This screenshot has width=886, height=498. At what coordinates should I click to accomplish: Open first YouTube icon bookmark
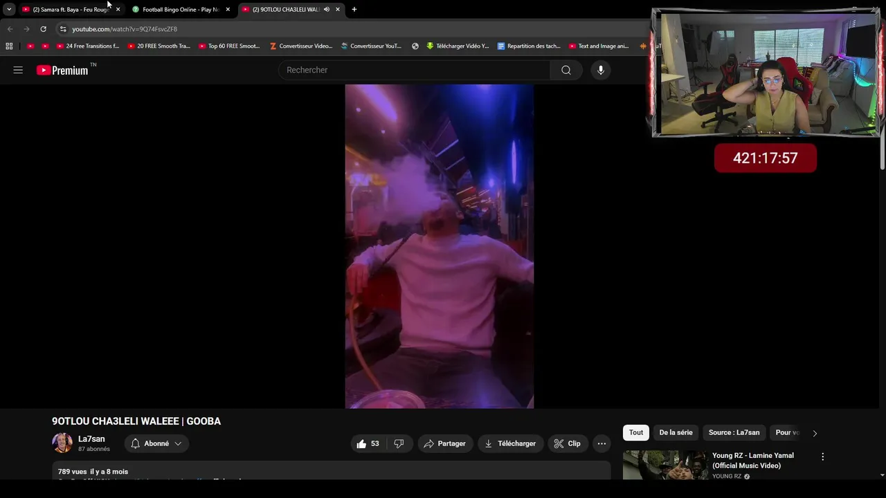[x=30, y=46]
